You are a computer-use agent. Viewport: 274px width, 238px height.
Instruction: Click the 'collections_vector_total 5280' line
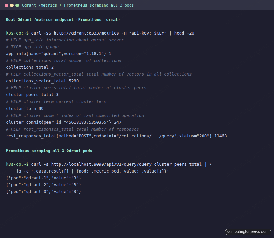[x=42, y=81]
